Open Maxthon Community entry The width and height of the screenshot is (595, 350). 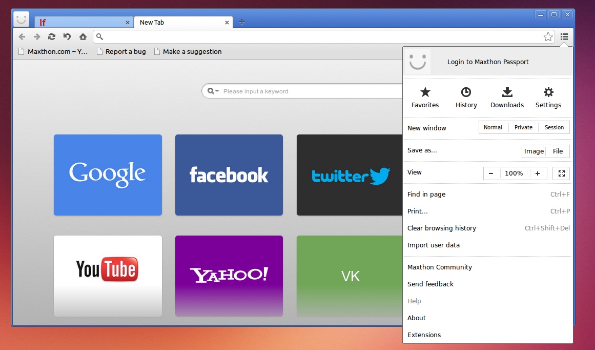(488, 267)
